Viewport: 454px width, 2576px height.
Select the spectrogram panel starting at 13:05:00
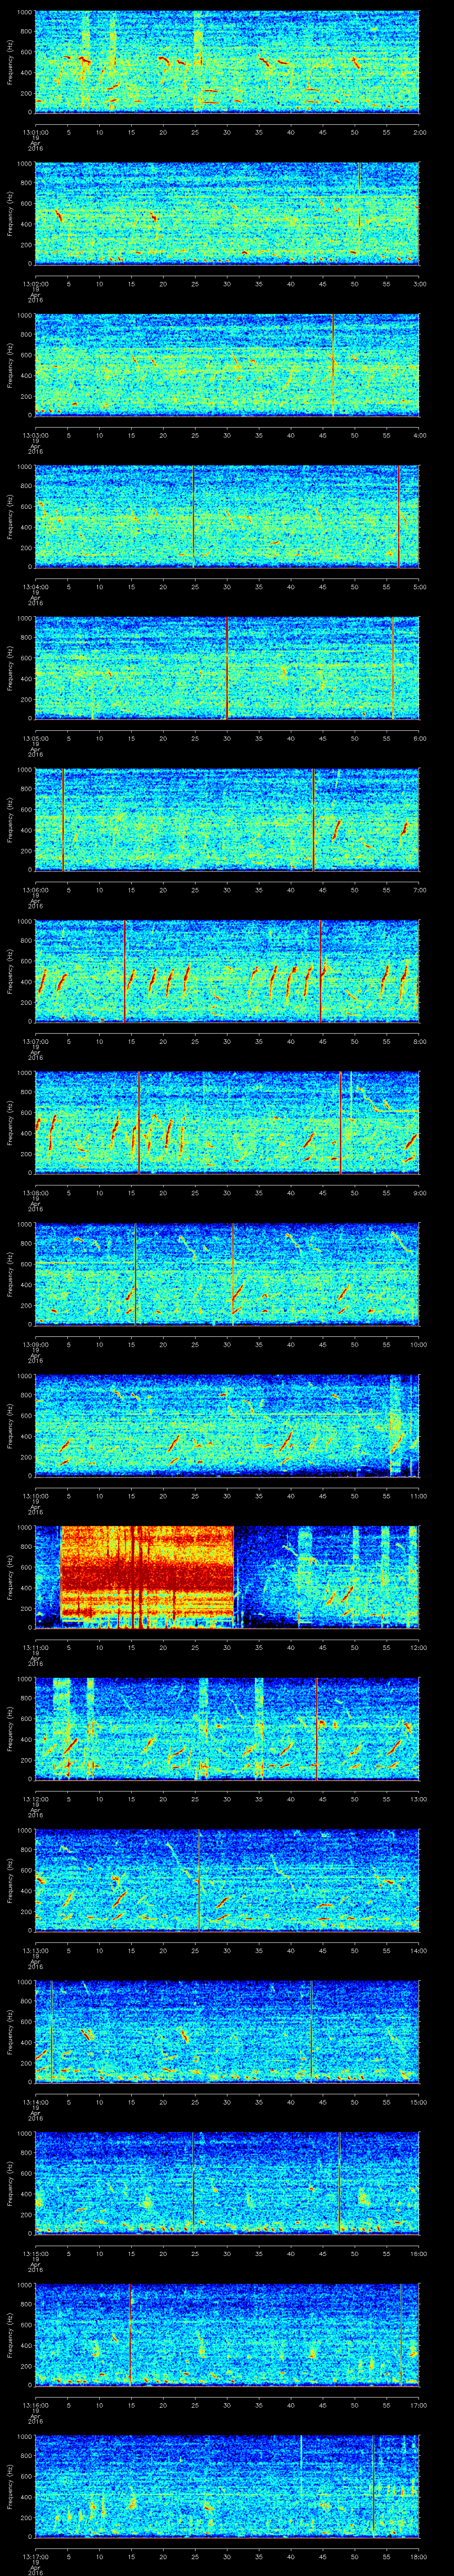pyautogui.click(x=227, y=668)
